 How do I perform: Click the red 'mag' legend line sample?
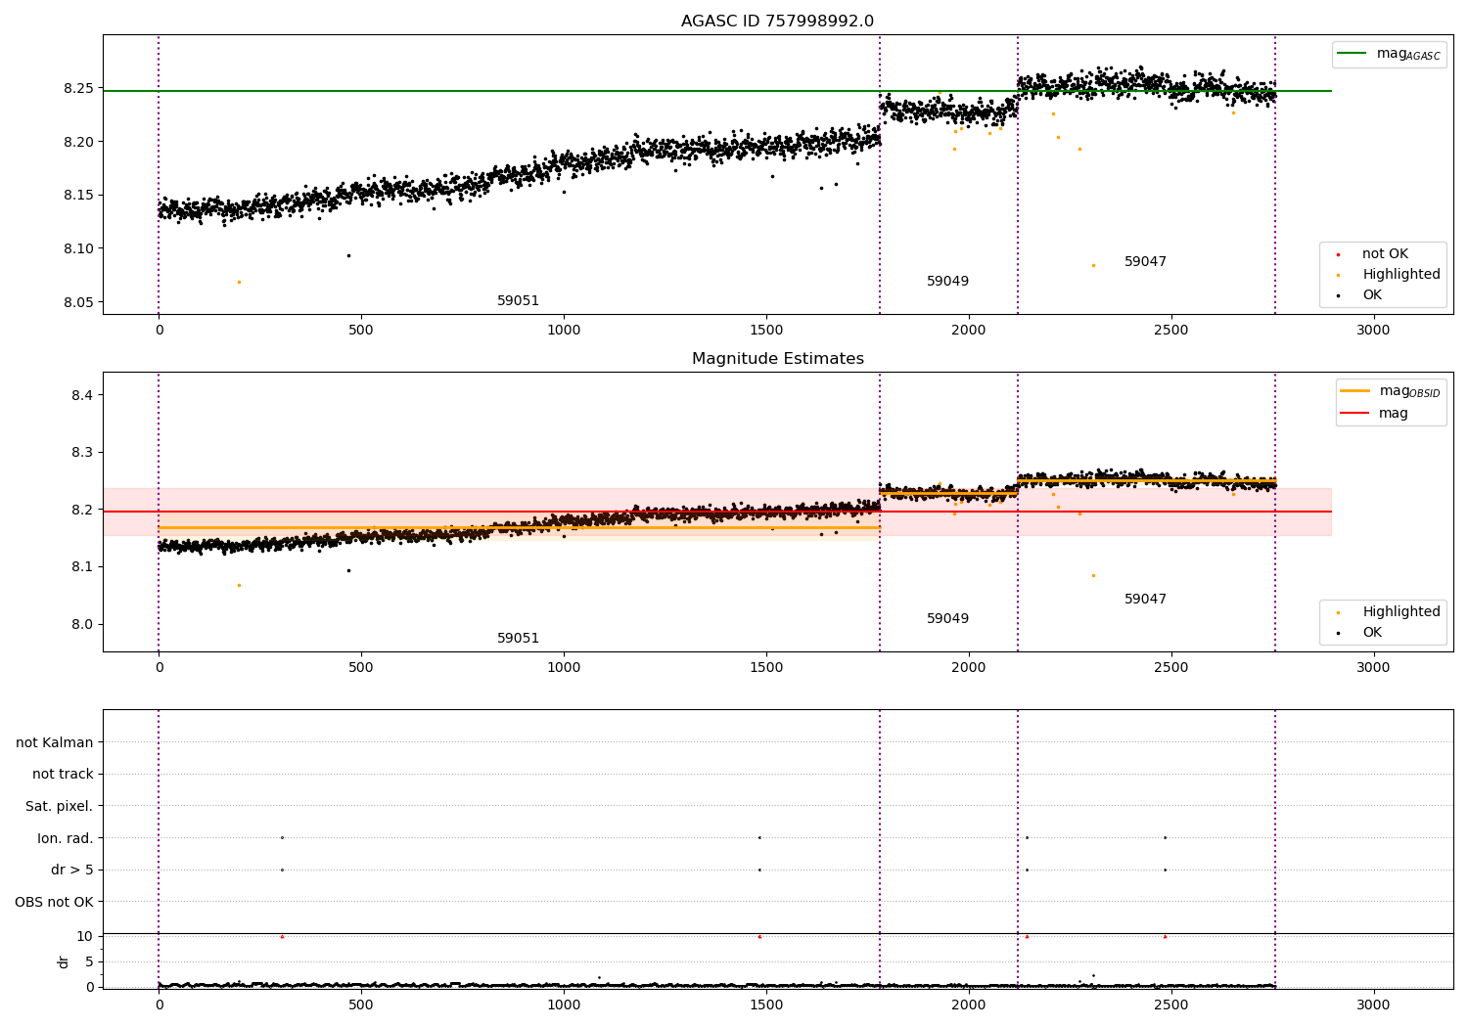[x=1354, y=413]
